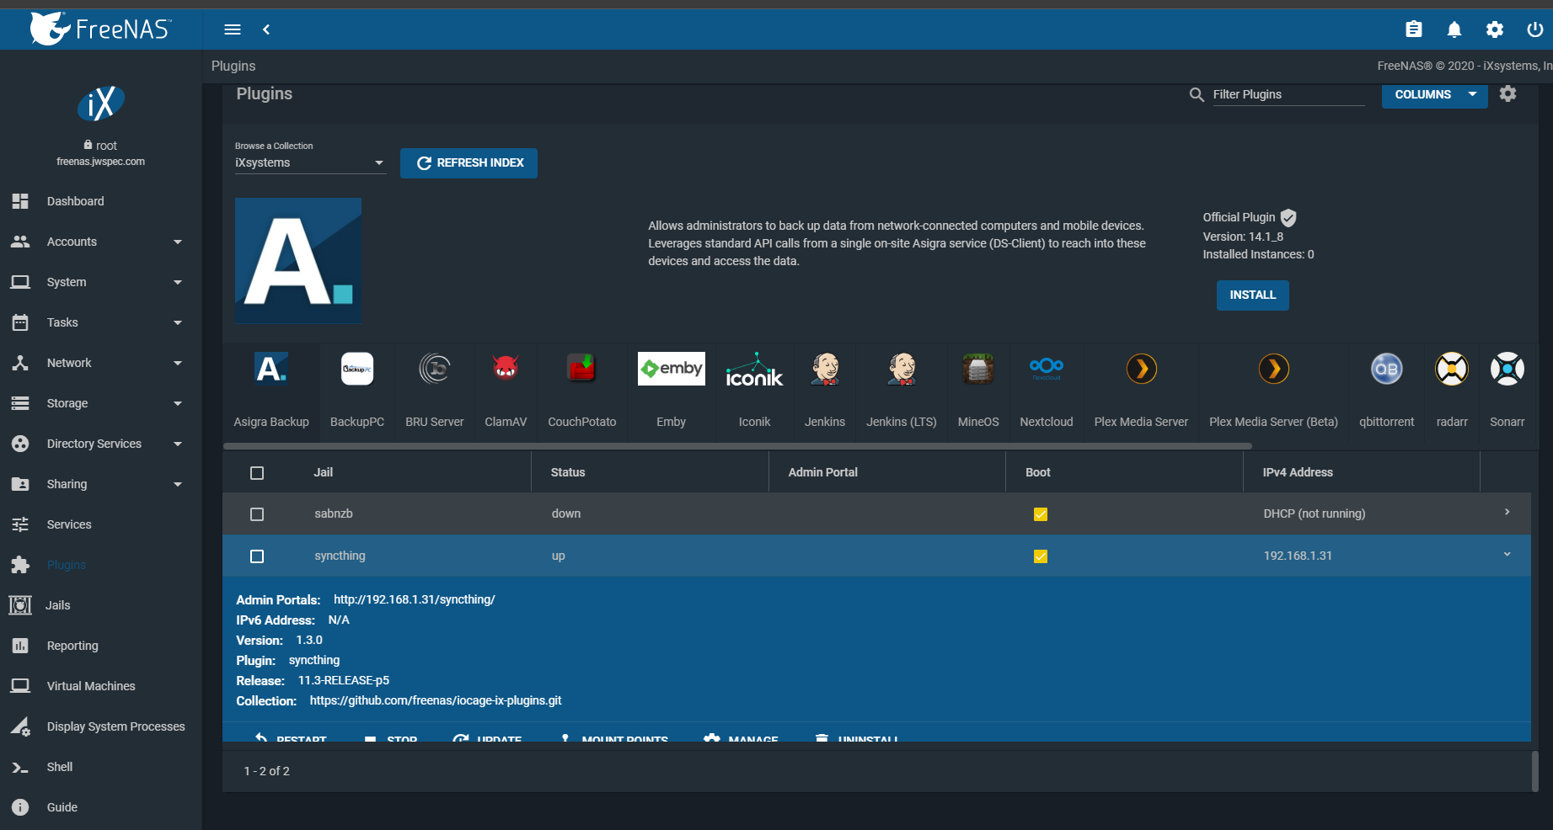Image resolution: width=1553 pixels, height=830 pixels.
Task: Open the COLUMNS dropdown
Action: click(1435, 94)
